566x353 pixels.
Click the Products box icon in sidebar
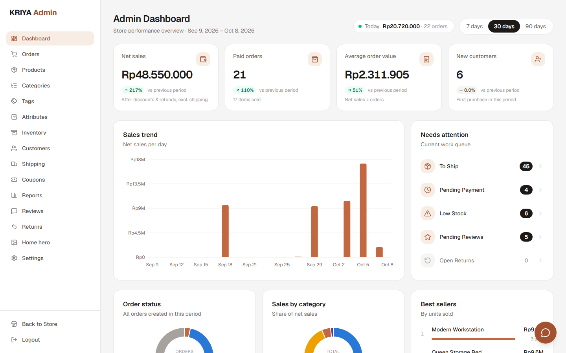[x=14, y=70]
